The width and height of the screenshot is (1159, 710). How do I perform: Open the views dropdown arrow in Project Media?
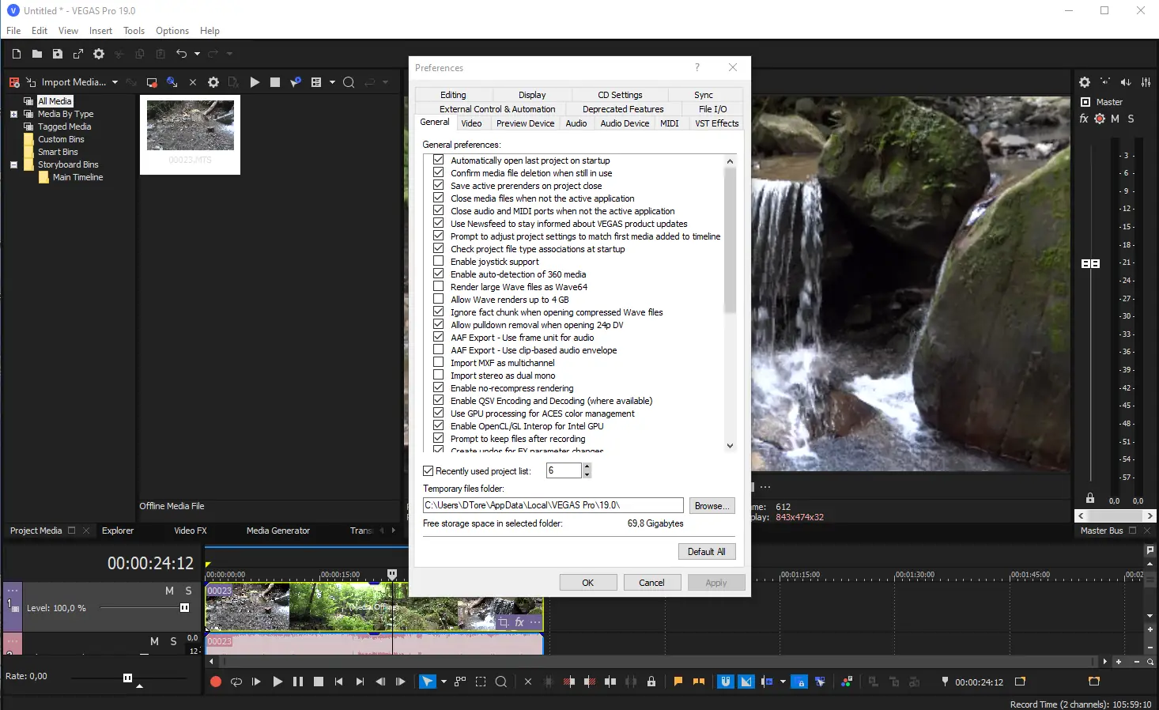[x=332, y=82]
